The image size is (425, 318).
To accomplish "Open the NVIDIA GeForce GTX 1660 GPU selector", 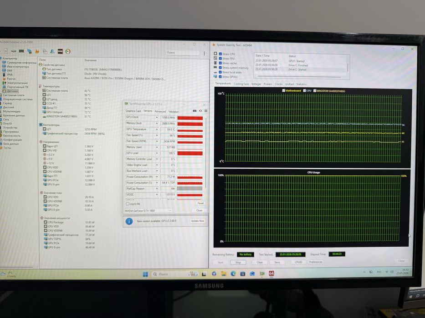I will coord(148,211).
